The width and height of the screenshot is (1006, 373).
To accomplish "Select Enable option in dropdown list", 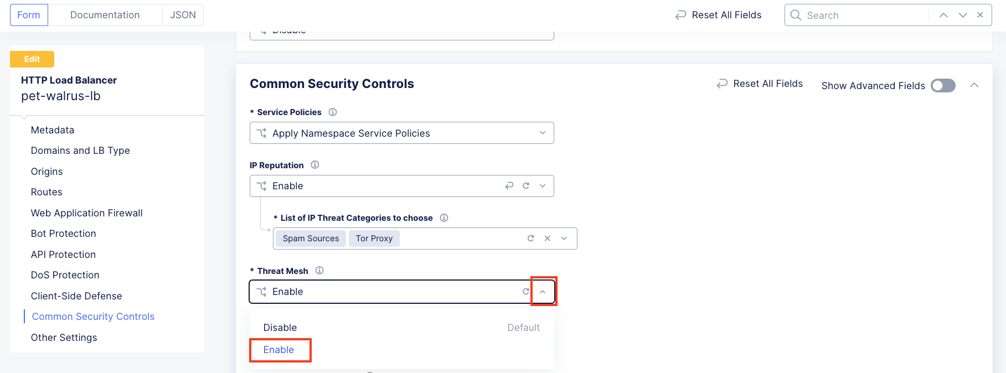I will point(279,350).
